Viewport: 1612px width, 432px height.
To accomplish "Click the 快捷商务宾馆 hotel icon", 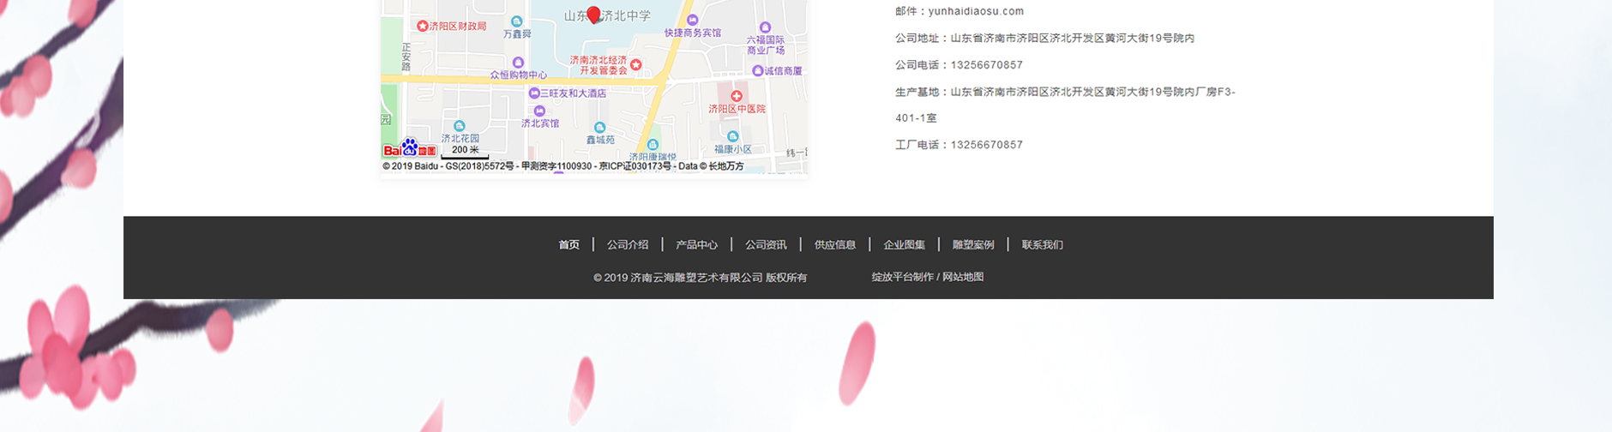I will click(x=693, y=20).
